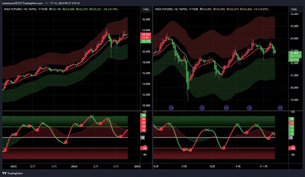Click the 2025 label on the weekly time axis
The image size is (305, 177).
click(x=137, y=166)
